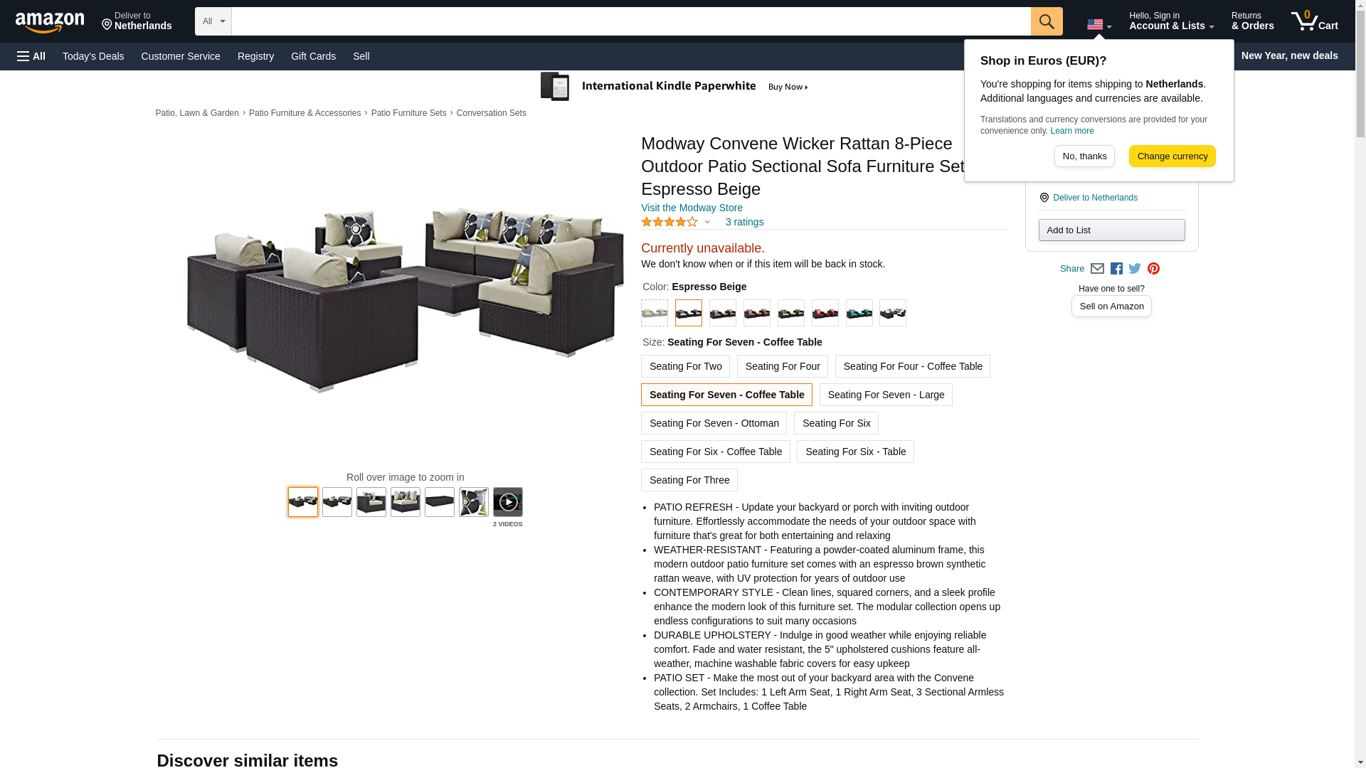Choose Seating For Six - Table option

pos(855,452)
